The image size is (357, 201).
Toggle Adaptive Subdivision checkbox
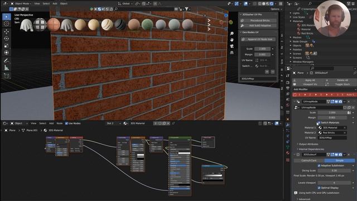click(319, 165)
